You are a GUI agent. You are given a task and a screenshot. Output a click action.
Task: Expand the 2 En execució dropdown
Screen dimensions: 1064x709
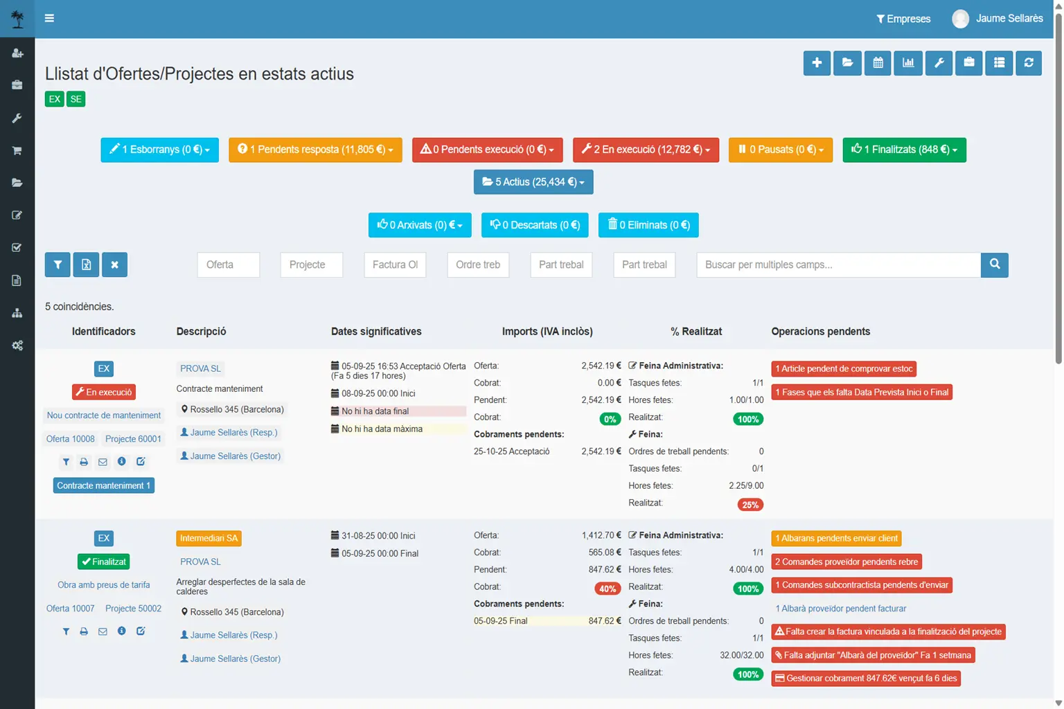(x=646, y=150)
